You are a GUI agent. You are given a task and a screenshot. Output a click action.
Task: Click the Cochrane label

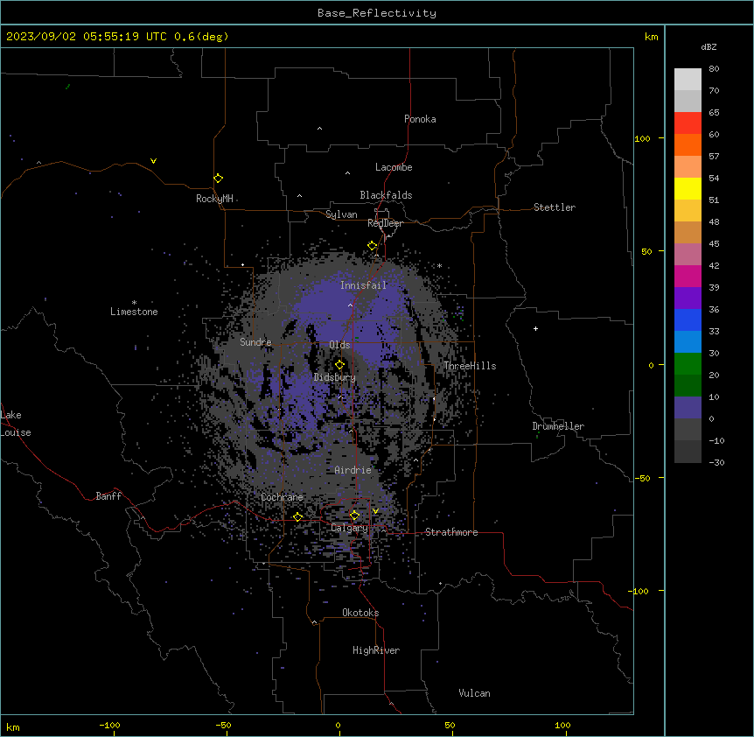pyautogui.click(x=283, y=497)
